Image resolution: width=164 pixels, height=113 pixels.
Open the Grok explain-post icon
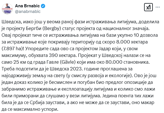click(x=148, y=7)
